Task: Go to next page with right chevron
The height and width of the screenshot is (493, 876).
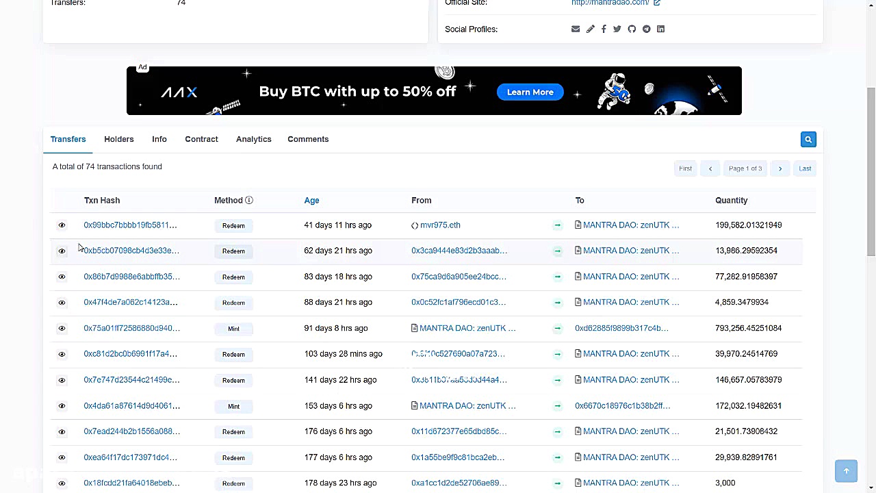Action: 780,168
